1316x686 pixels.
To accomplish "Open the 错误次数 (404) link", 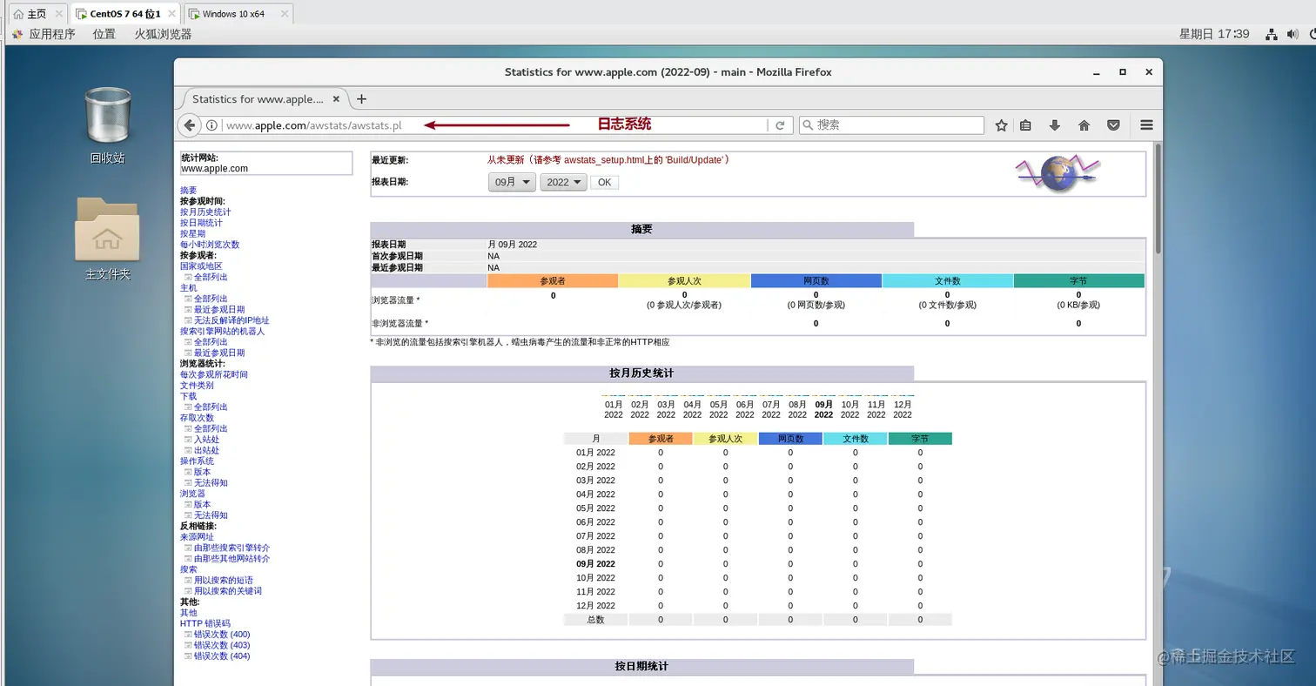I will [x=222, y=656].
